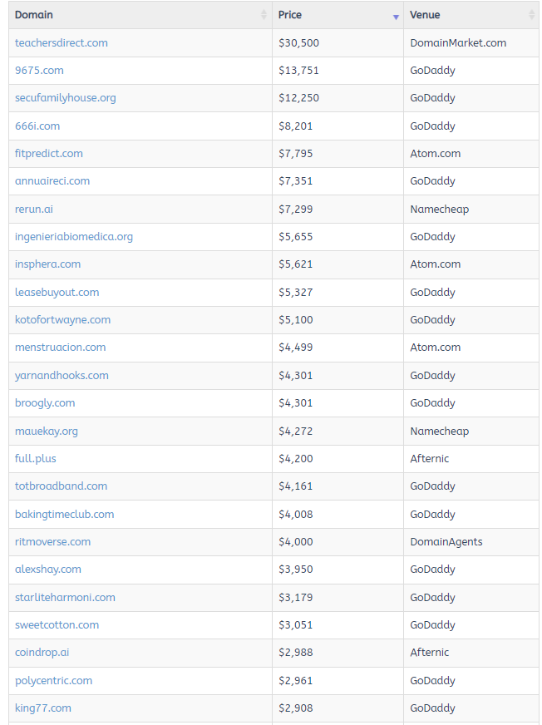The height and width of the screenshot is (725, 542).
Task: Click the fitpredict.com link
Action: pyautogui.click(x=49, y=154)
